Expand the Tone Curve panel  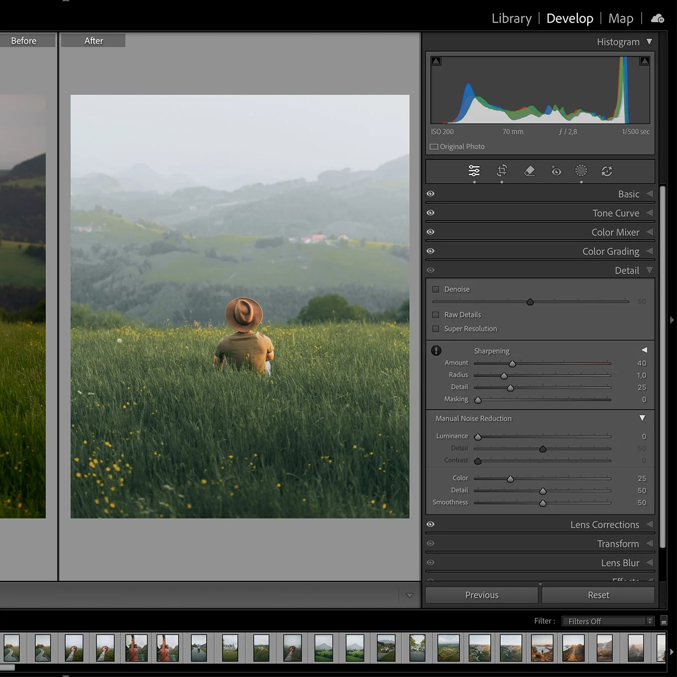pos(650,213)
